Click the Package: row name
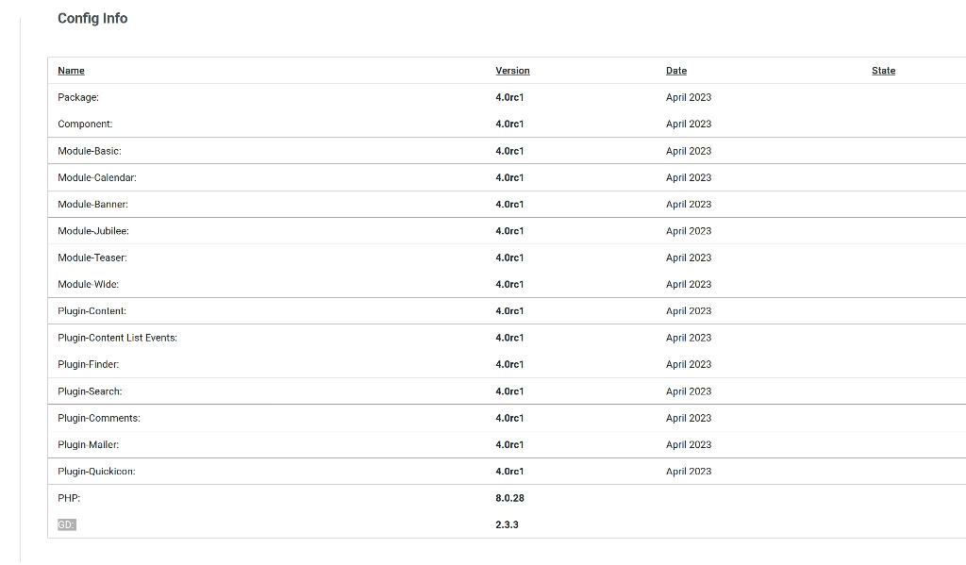The width and height of the screenshot is (966, 565). click(78, 97)
